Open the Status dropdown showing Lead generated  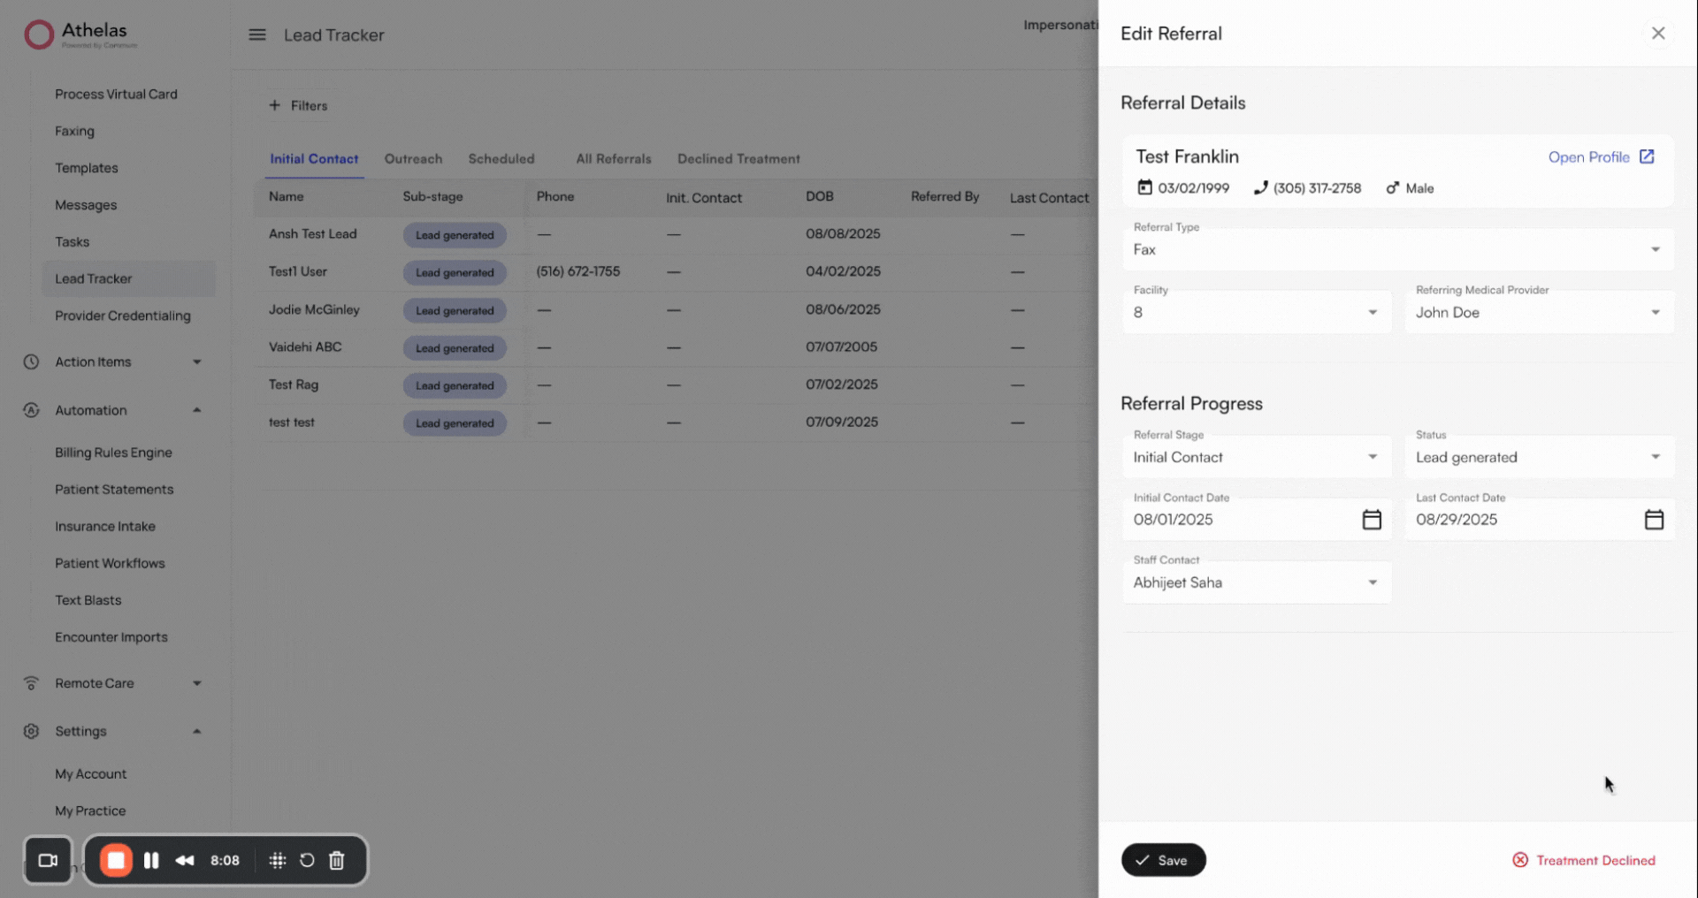pyautogui.click(x=1539, y=457)
